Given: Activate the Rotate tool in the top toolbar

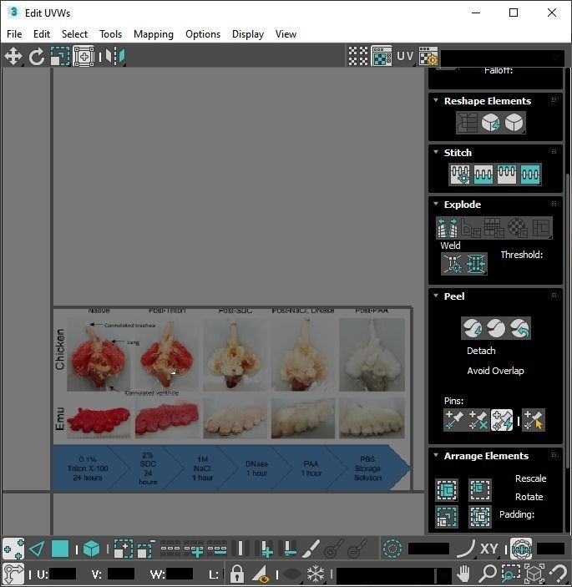Looking at the screenshot, I should [x=36, y=57].
